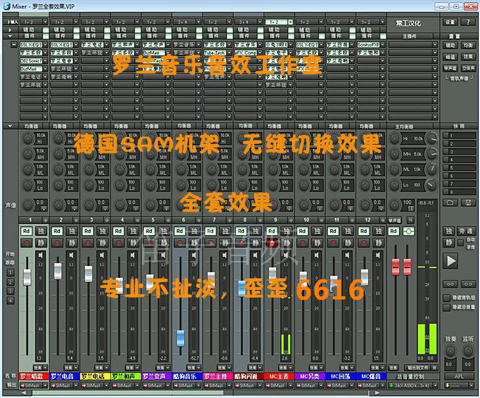The width and height of the screenshot is (480, 398).
Task: Click the left red master fader
Action: coord(396,267)
